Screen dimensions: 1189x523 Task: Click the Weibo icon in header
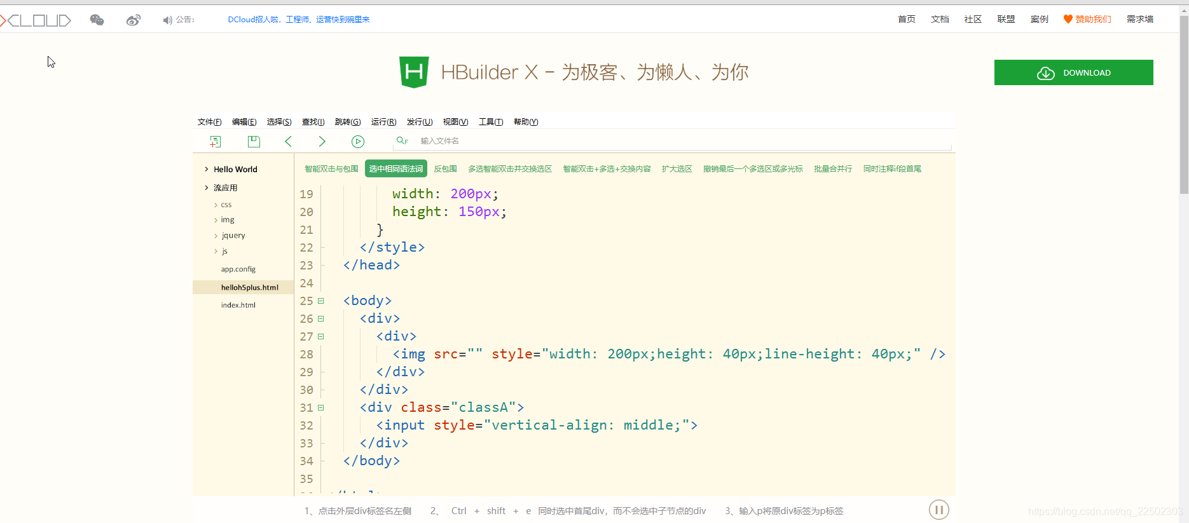tap(134, 20)
